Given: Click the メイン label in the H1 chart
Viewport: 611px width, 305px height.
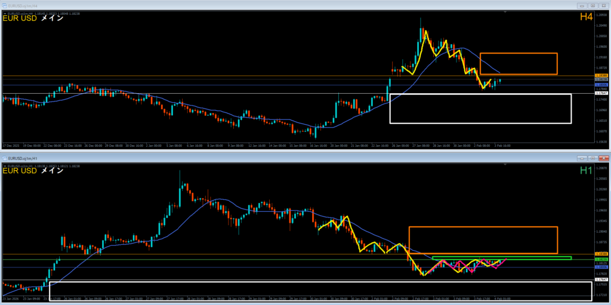Looking at the screenshot, I should [52, 171].
